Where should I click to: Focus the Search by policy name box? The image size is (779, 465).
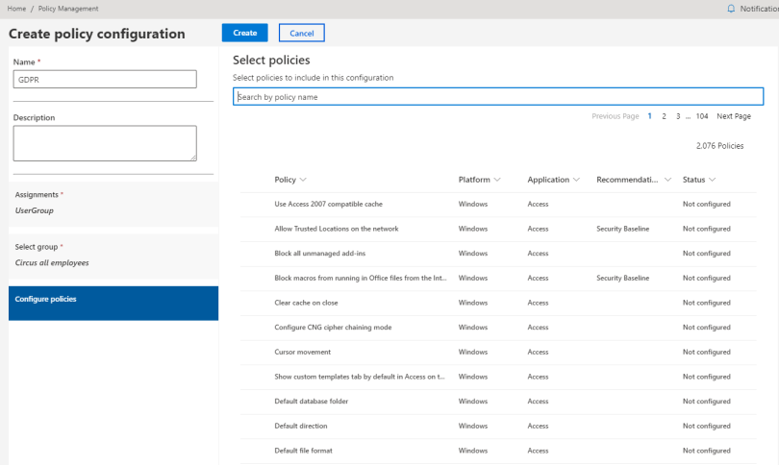(x=497, y=97)
